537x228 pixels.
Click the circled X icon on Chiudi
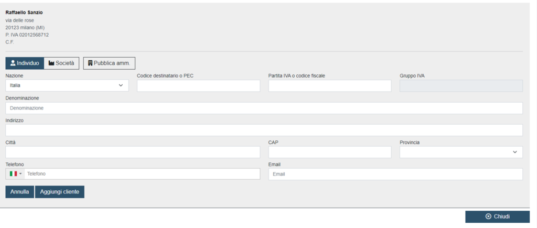(488, 216)
